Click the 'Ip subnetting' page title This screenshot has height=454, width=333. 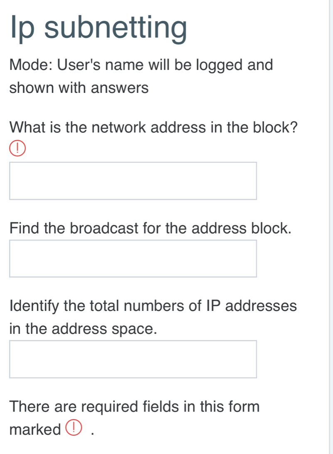(x=98, y=28)
